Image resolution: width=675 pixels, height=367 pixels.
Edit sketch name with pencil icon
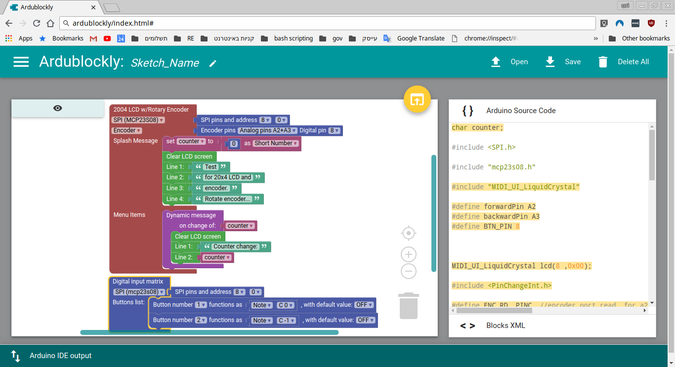tap(213, 63)
